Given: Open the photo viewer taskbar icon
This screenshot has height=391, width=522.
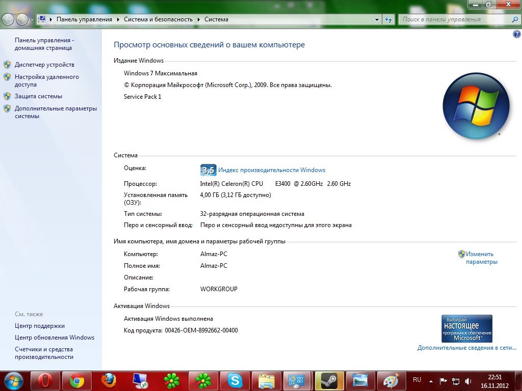Looking at the screenshot, I should [360, 381].
